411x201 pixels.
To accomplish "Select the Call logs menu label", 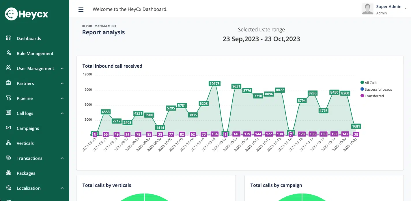I will (x=25, y=113).
